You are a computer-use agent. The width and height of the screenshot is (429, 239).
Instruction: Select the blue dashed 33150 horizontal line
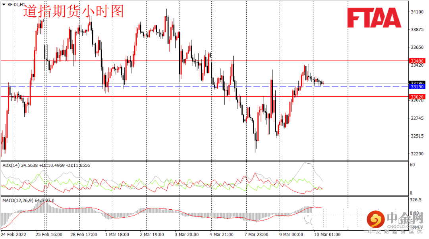click(x=205, y=86)
